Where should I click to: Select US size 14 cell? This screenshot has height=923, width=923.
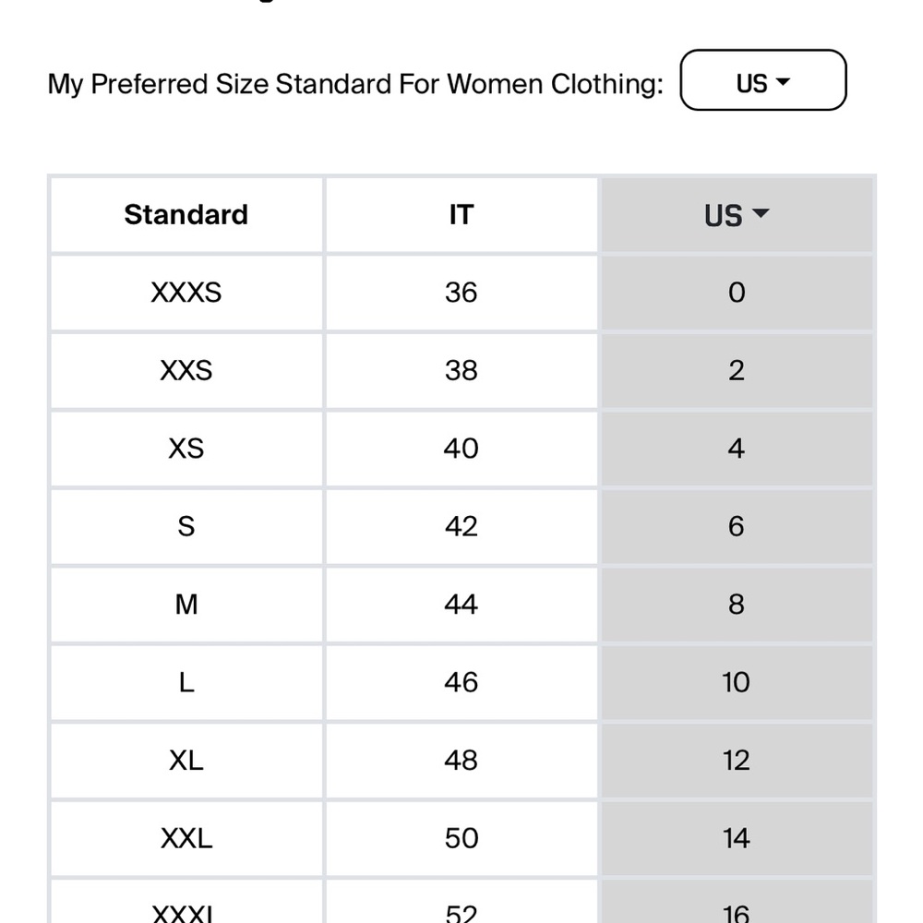click(737, 839)
